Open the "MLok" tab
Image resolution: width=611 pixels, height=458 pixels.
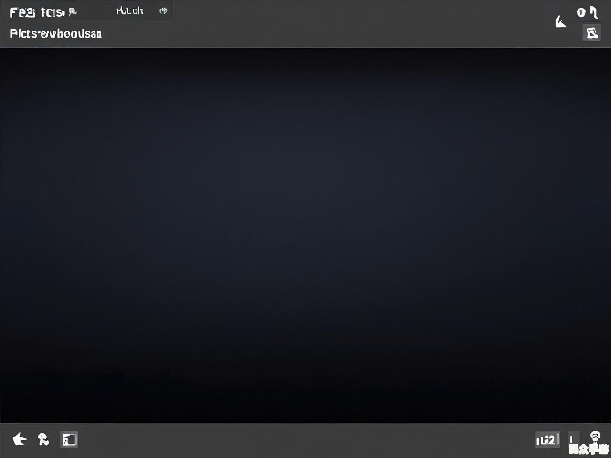pyautogui.click(x=129, y=11)
